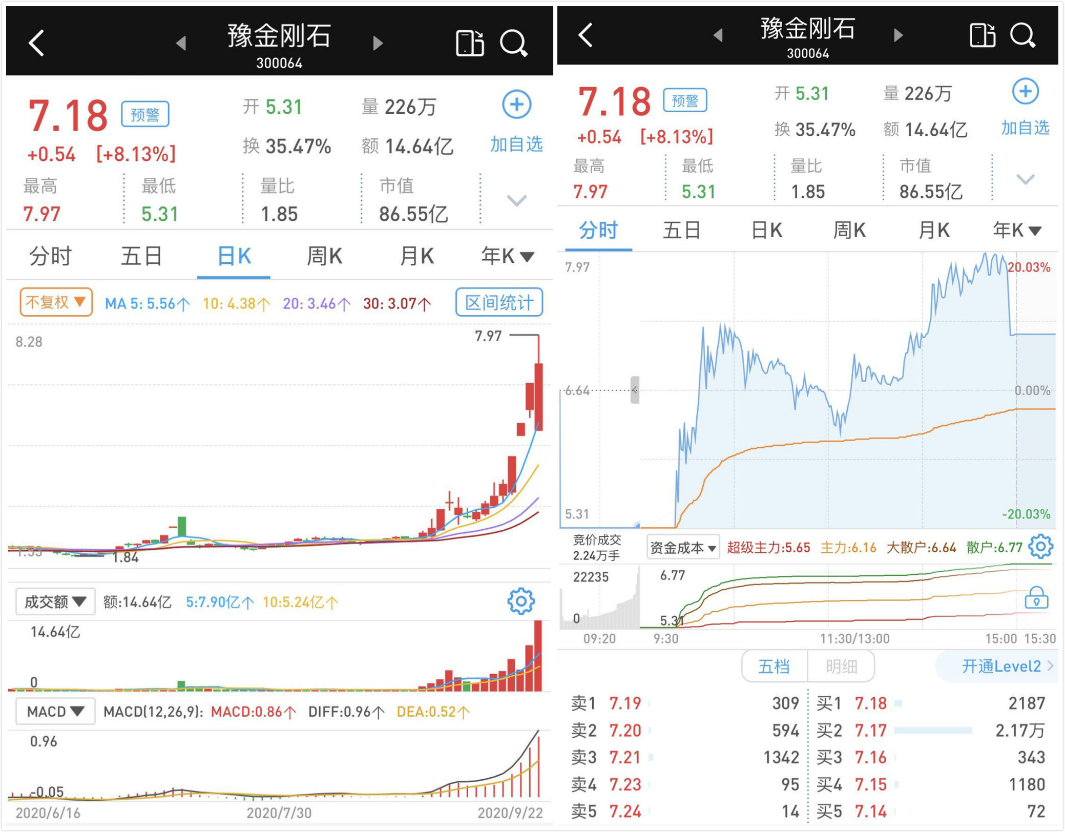This screenshot has width=1065, height=832.
Task: Tap 卖5 price 7.24 row
Action: coord(685,812)
